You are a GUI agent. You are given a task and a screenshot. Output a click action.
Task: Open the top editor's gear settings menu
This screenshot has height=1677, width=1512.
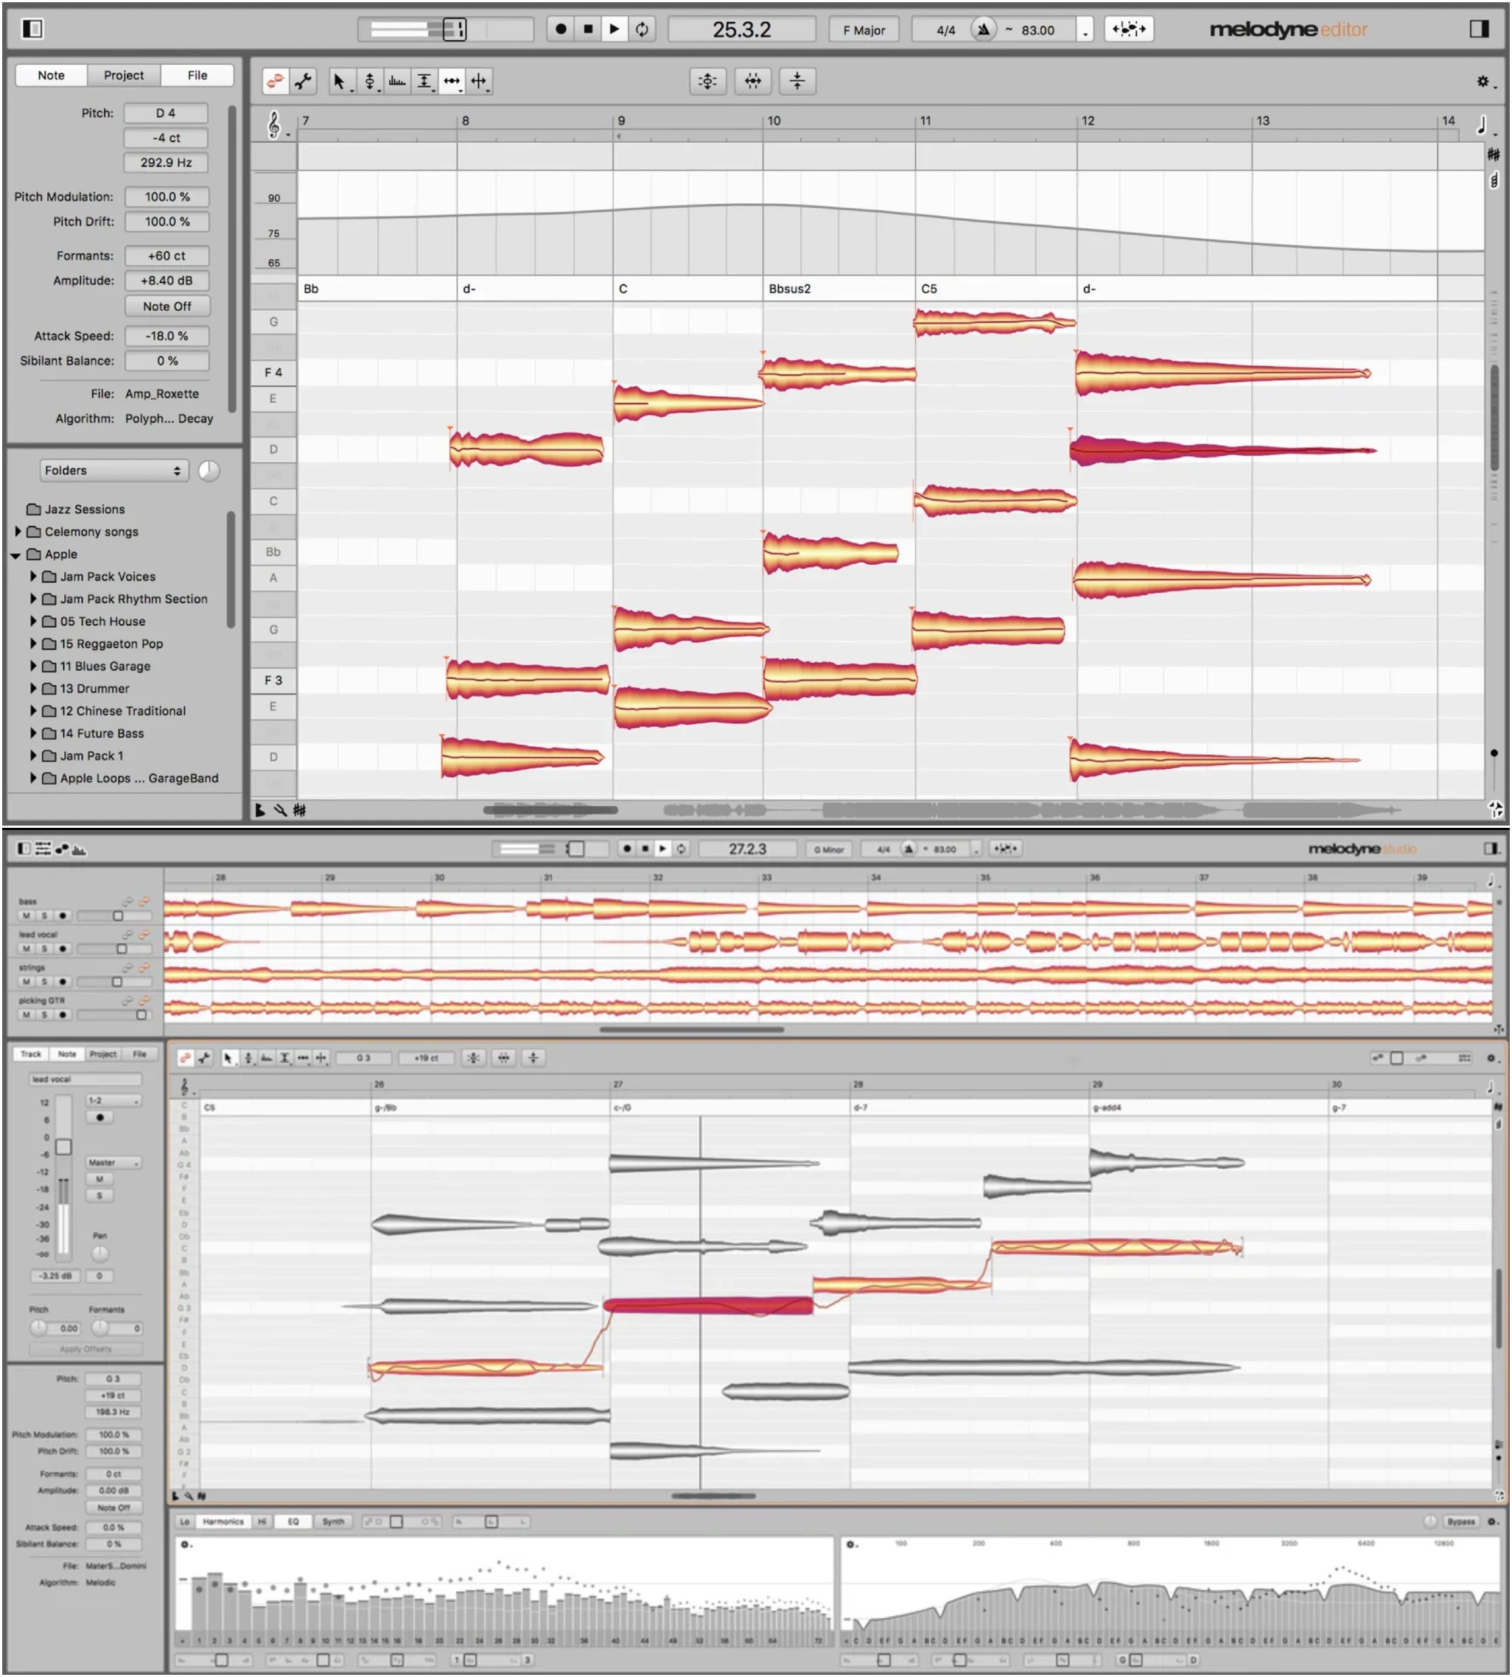[1484, 81]
